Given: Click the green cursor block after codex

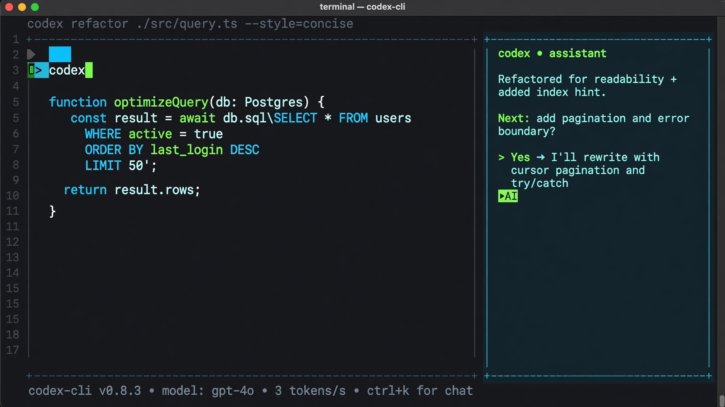Looking at the screenshot, I should (89, 70).
